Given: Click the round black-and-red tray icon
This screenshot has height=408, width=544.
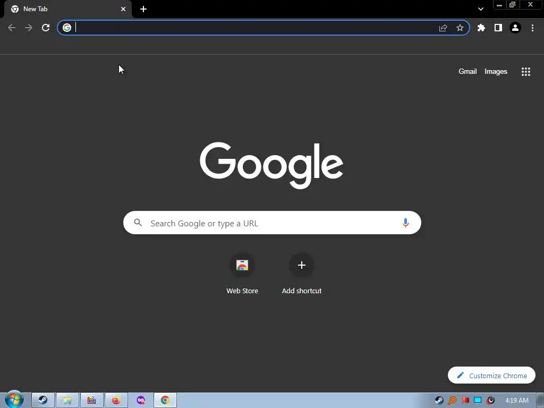Looking at the screenshot, I should coord(490,401).
